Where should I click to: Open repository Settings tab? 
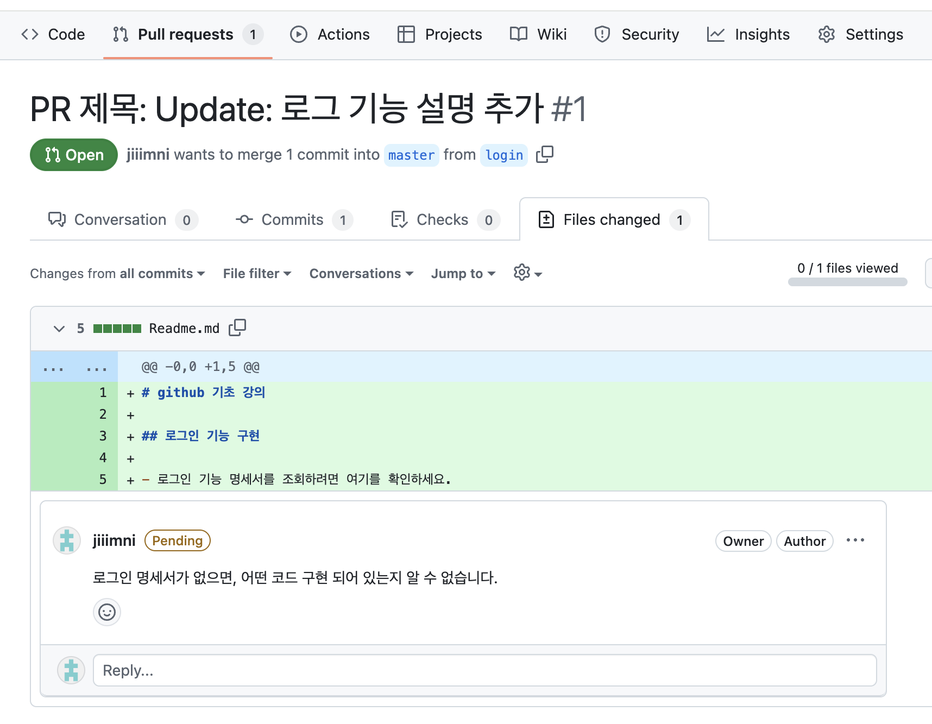[x=861, y=34]
